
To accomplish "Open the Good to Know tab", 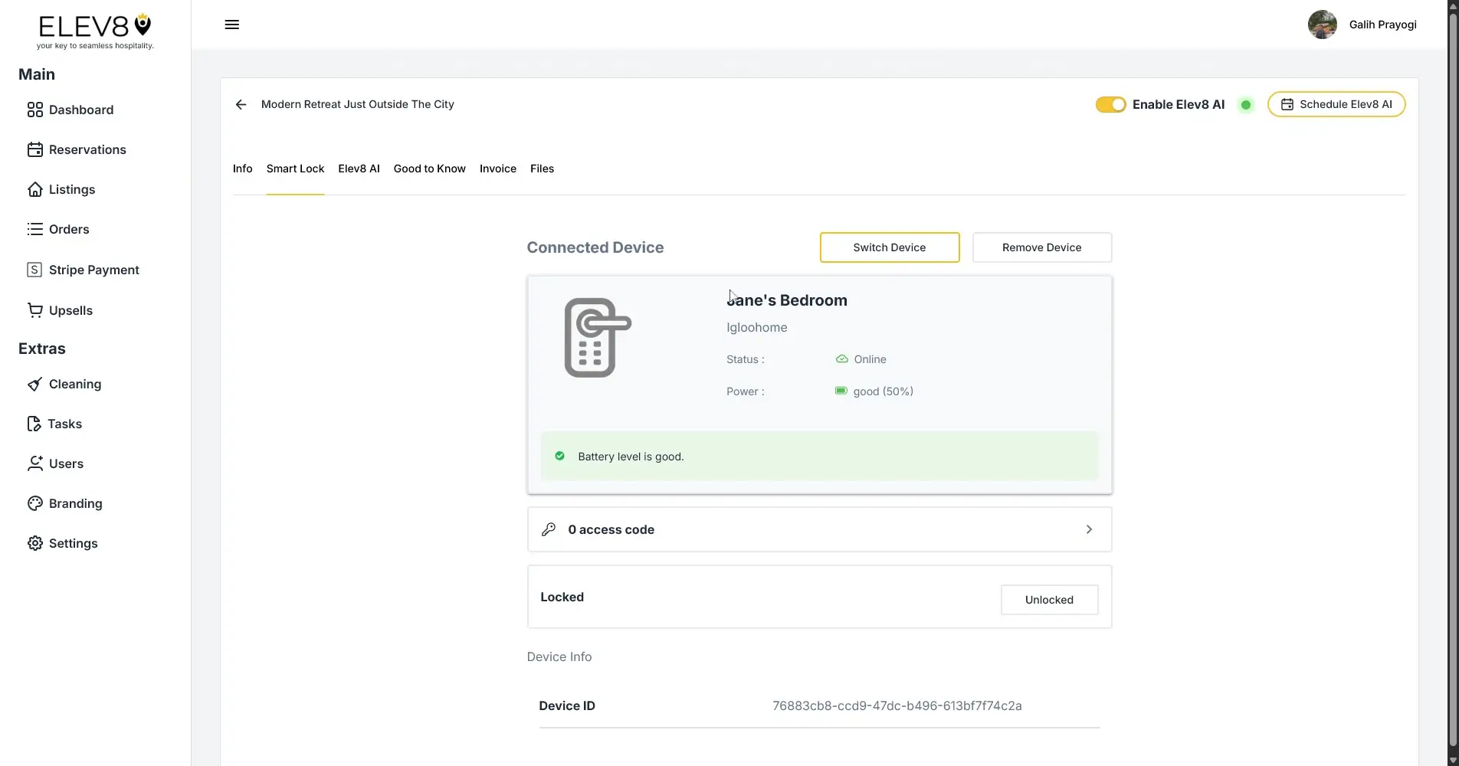I will [x=429, y=169].
